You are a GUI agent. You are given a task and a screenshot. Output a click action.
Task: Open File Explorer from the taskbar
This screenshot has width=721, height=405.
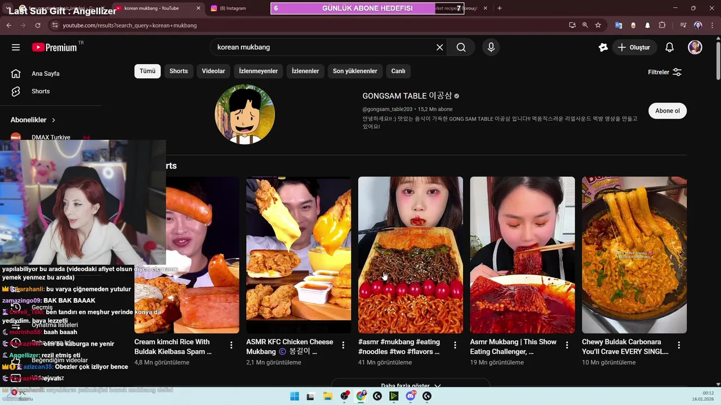327,397
